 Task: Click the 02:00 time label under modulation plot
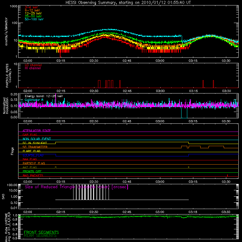28,121
